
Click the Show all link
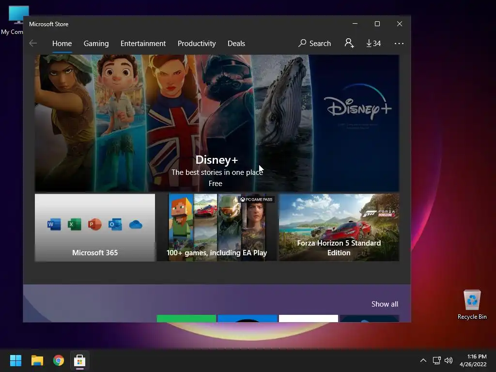(385, 304)
